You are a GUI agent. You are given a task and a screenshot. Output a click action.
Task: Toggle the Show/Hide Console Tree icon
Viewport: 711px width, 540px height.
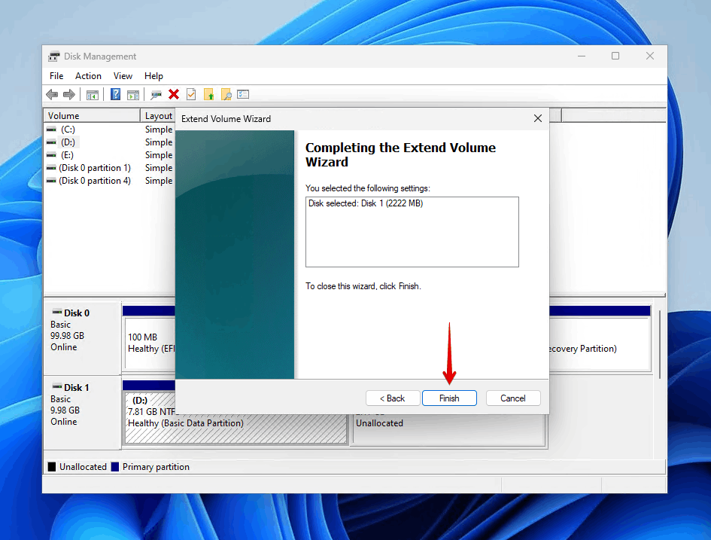[93, 94]
